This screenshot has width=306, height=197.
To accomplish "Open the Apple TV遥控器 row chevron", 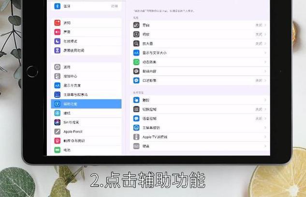I will click(x=265, y=137).
